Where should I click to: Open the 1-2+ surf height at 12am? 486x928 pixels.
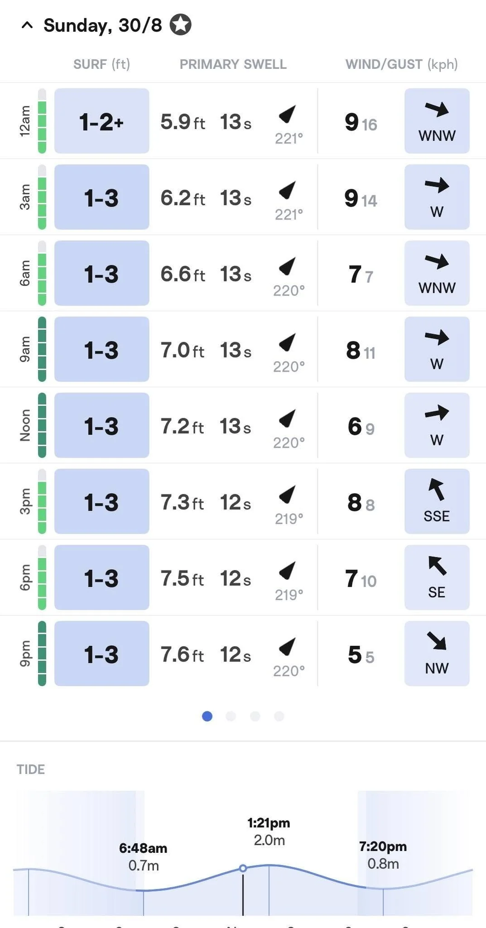[101, 121]
